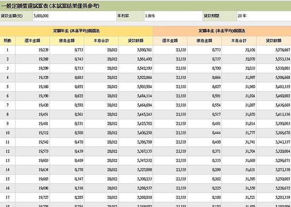Click the cell showing 5,580,761
The height and width of the screenshot is (207, 291).
[x=136, y=50]
